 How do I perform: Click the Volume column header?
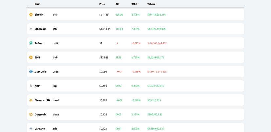pos(152,4)
